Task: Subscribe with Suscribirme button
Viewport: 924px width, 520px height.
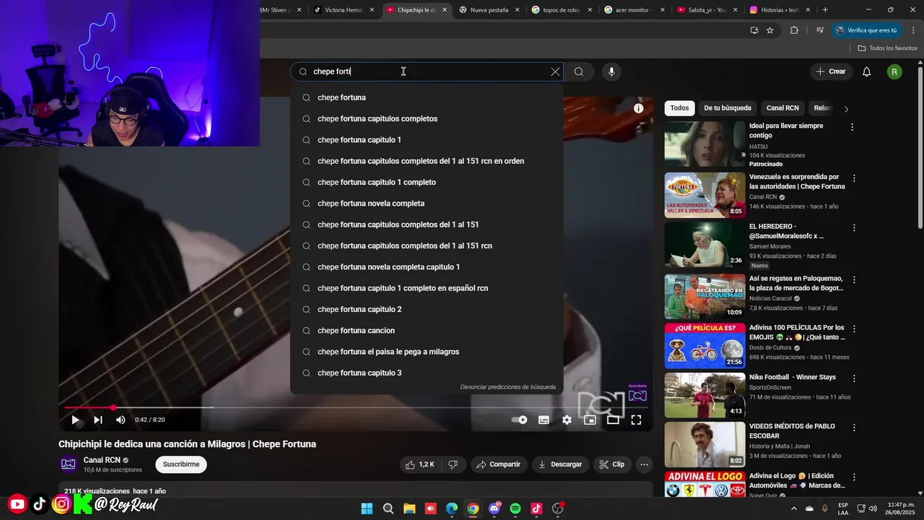Action: click(181, 464)
